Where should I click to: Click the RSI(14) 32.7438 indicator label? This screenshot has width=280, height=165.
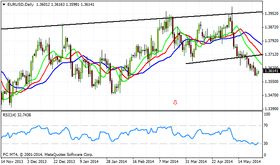click(17, 115)
